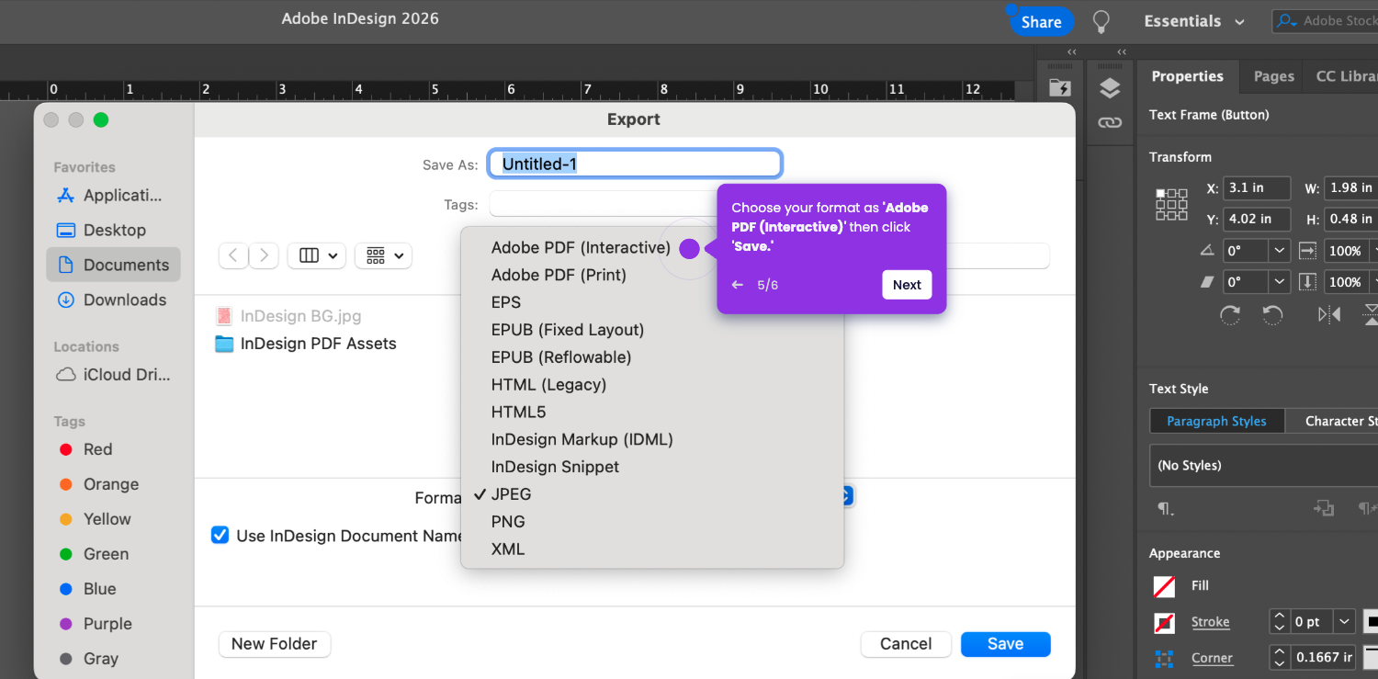Screen dimensions: 1378x679
Task: Rotate 90° counter-clockwise in Transform
Action: (x=1271, y=315)
